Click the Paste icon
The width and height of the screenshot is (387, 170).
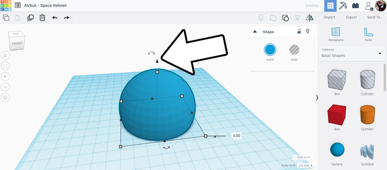pos(18,18)
